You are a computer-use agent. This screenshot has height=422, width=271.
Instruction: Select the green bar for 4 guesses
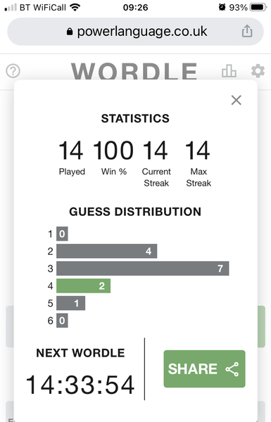click(84, 286)
